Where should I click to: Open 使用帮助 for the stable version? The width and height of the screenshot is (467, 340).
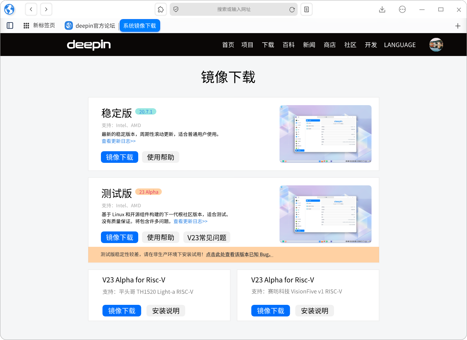pyautogui.click(x=160, y=157)
